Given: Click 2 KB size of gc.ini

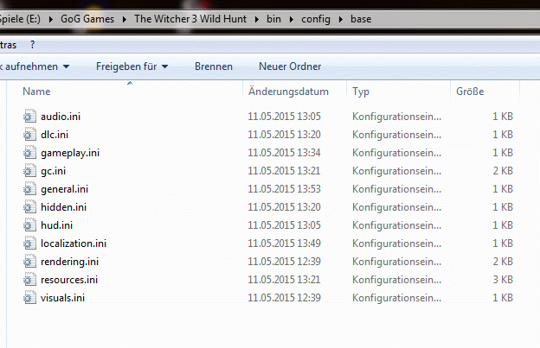Looking at the screenshot, I should (x=503, y=171).
